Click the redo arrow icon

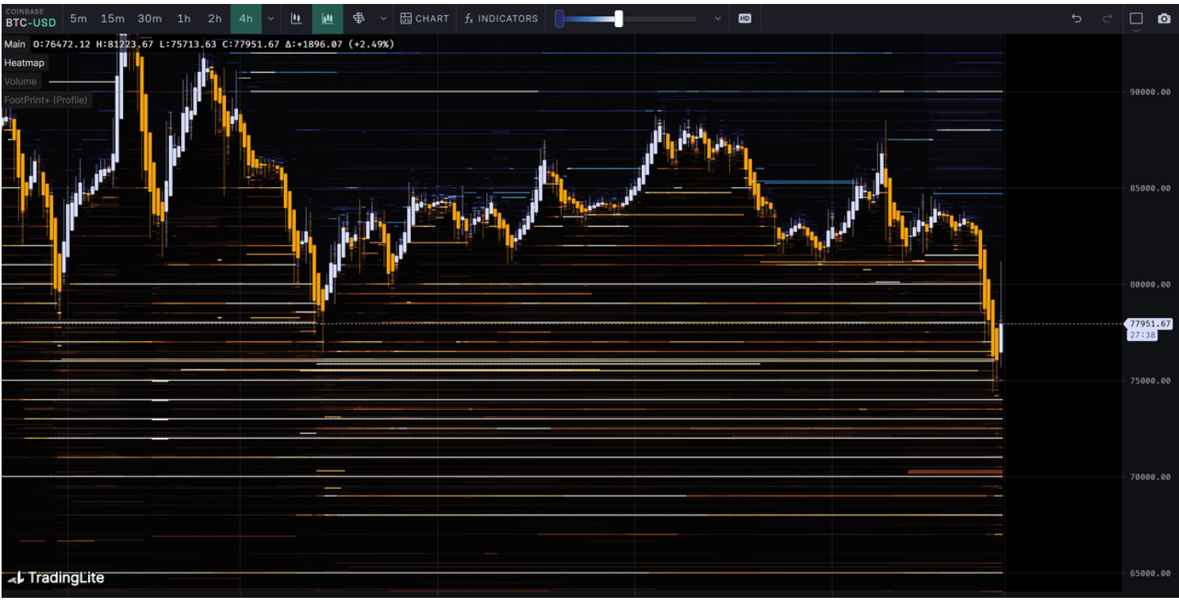(x=1108, y=18)
